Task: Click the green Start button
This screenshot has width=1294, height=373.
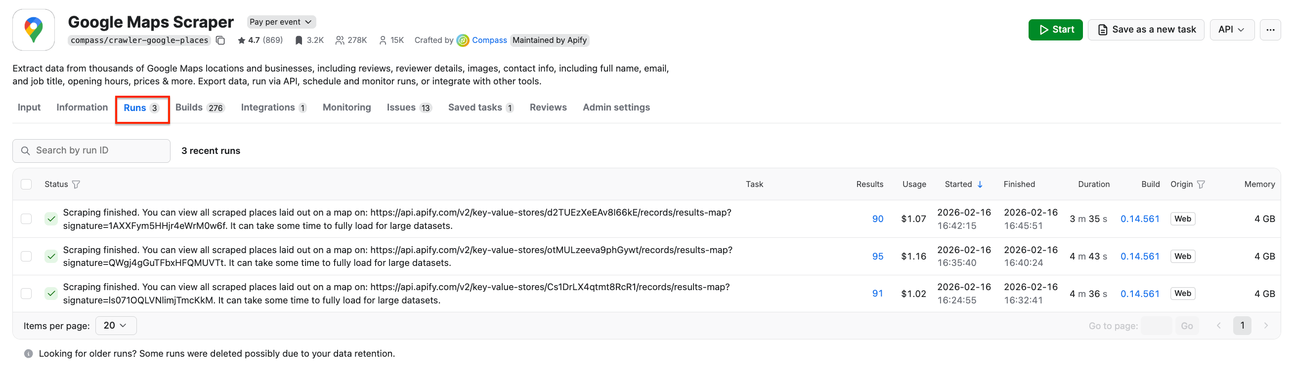Action: click(1055, 30)
